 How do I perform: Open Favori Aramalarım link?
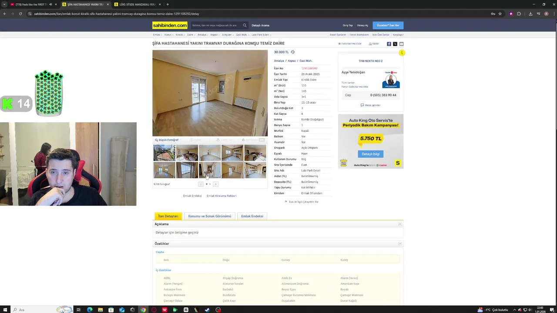[359, 35]
